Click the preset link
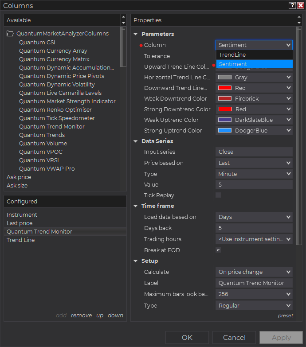The height and width of the screenshot is (347, 306). 286,316
